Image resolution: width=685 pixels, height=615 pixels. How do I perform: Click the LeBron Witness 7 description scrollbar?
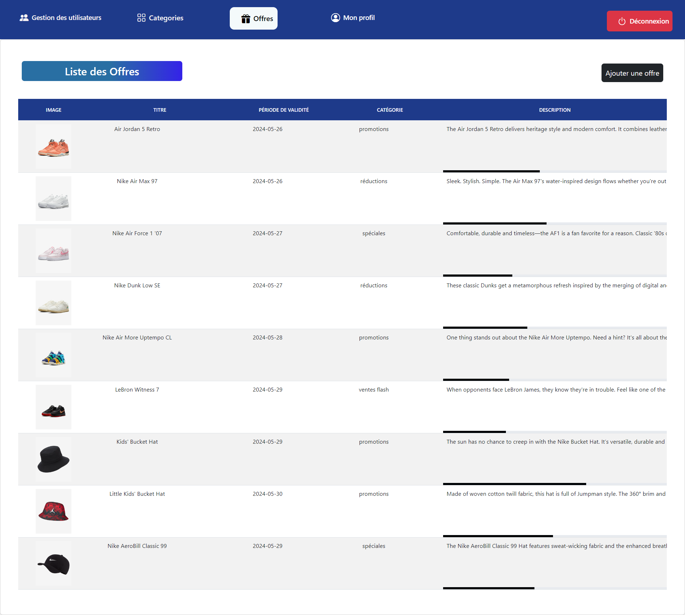pyautogui.click(x=475, y=432)
